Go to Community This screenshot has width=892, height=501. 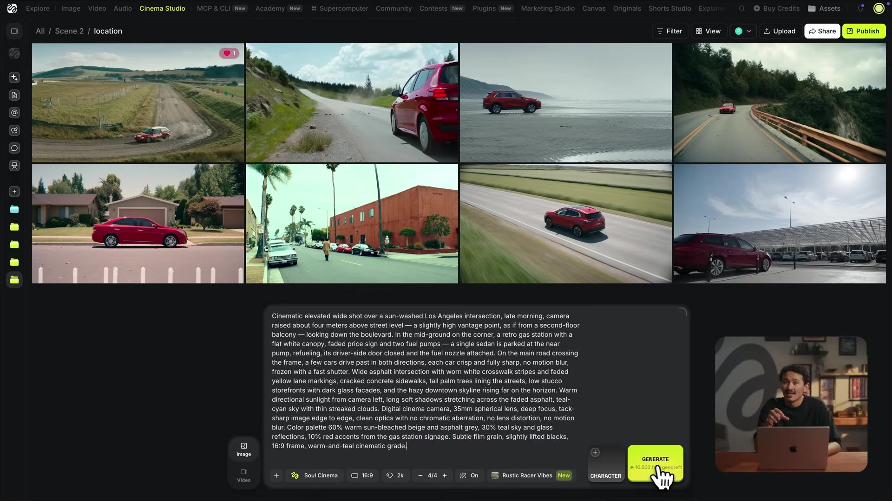(394, 8)
